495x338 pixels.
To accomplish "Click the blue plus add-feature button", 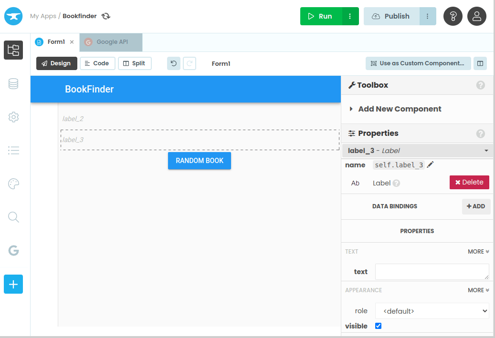I will click(x=13, y=284).
